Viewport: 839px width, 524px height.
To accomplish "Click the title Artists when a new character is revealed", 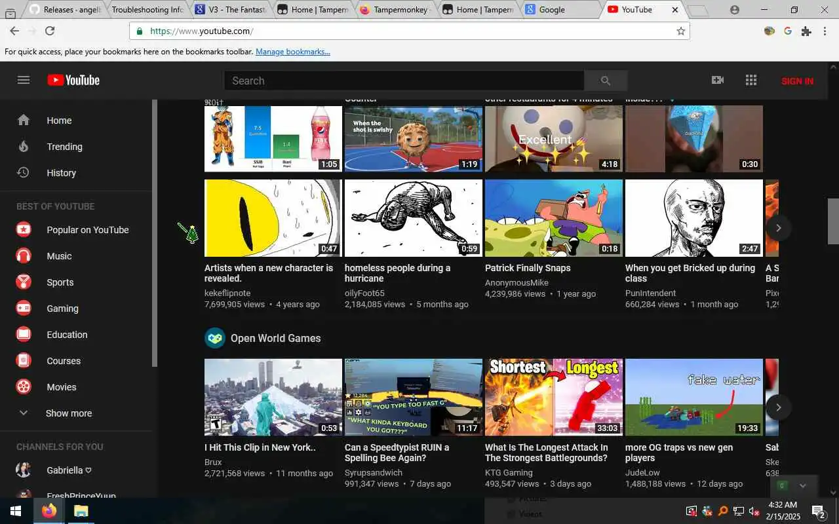I will [269, 273].
